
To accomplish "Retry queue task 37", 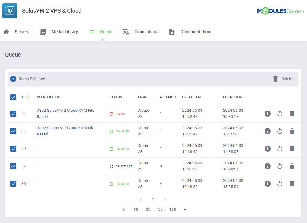I will coord(280,166).
